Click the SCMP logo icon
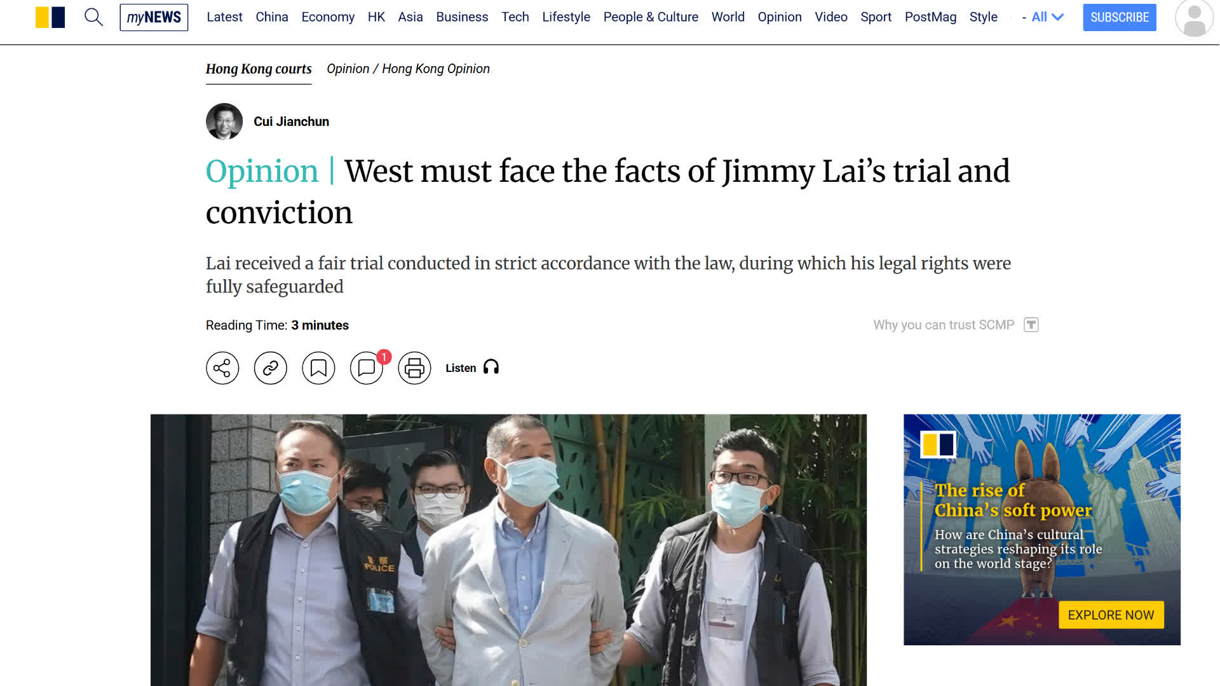Image resolution: width=1220 pixels, height=686 pixels. (x=50, y=17)
